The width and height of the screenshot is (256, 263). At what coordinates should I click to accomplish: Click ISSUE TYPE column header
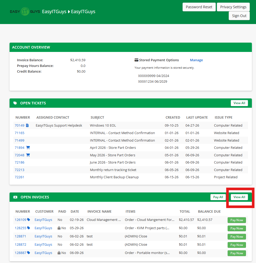224,117
